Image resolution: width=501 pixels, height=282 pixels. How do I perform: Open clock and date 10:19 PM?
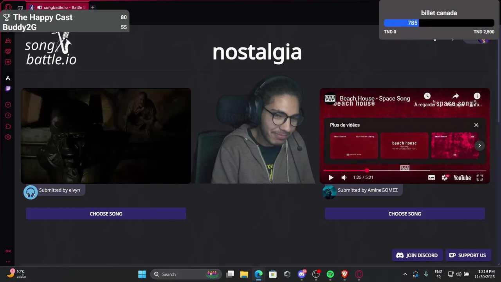tap(486, 274)
